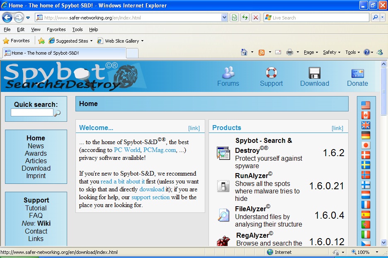Click the RunAlyzer product icon
388x258 pixels.
(x=223, y=186)
